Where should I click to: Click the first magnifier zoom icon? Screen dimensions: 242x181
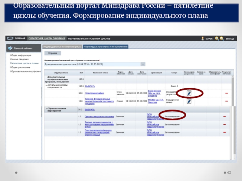tap(217, 39)
